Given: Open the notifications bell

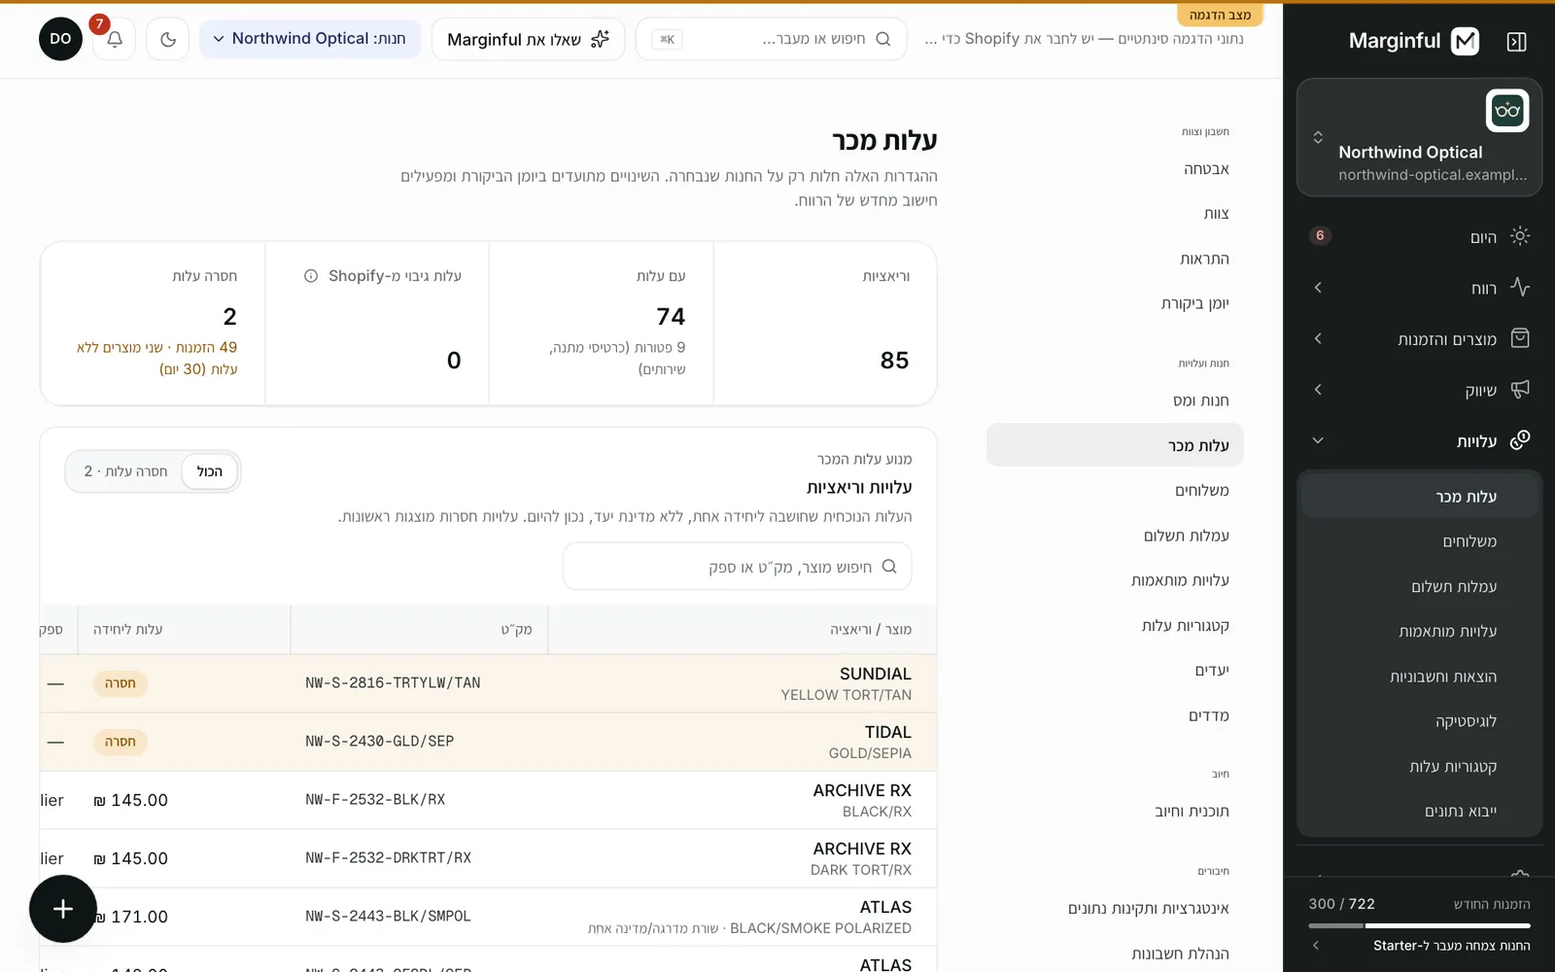Looking at the screenshot, I should coord(115,40).
